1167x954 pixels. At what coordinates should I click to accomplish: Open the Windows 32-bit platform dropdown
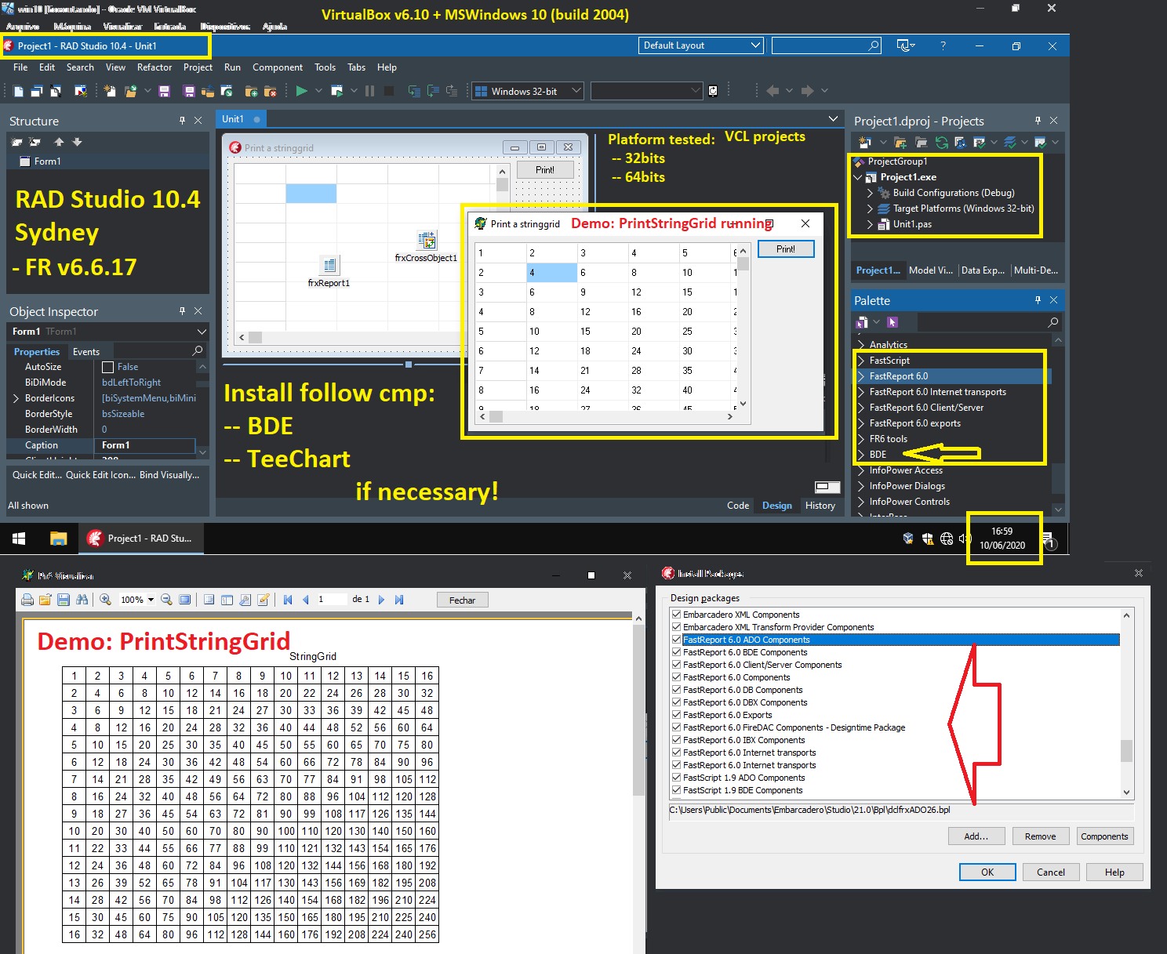click(x=528, y=91)
